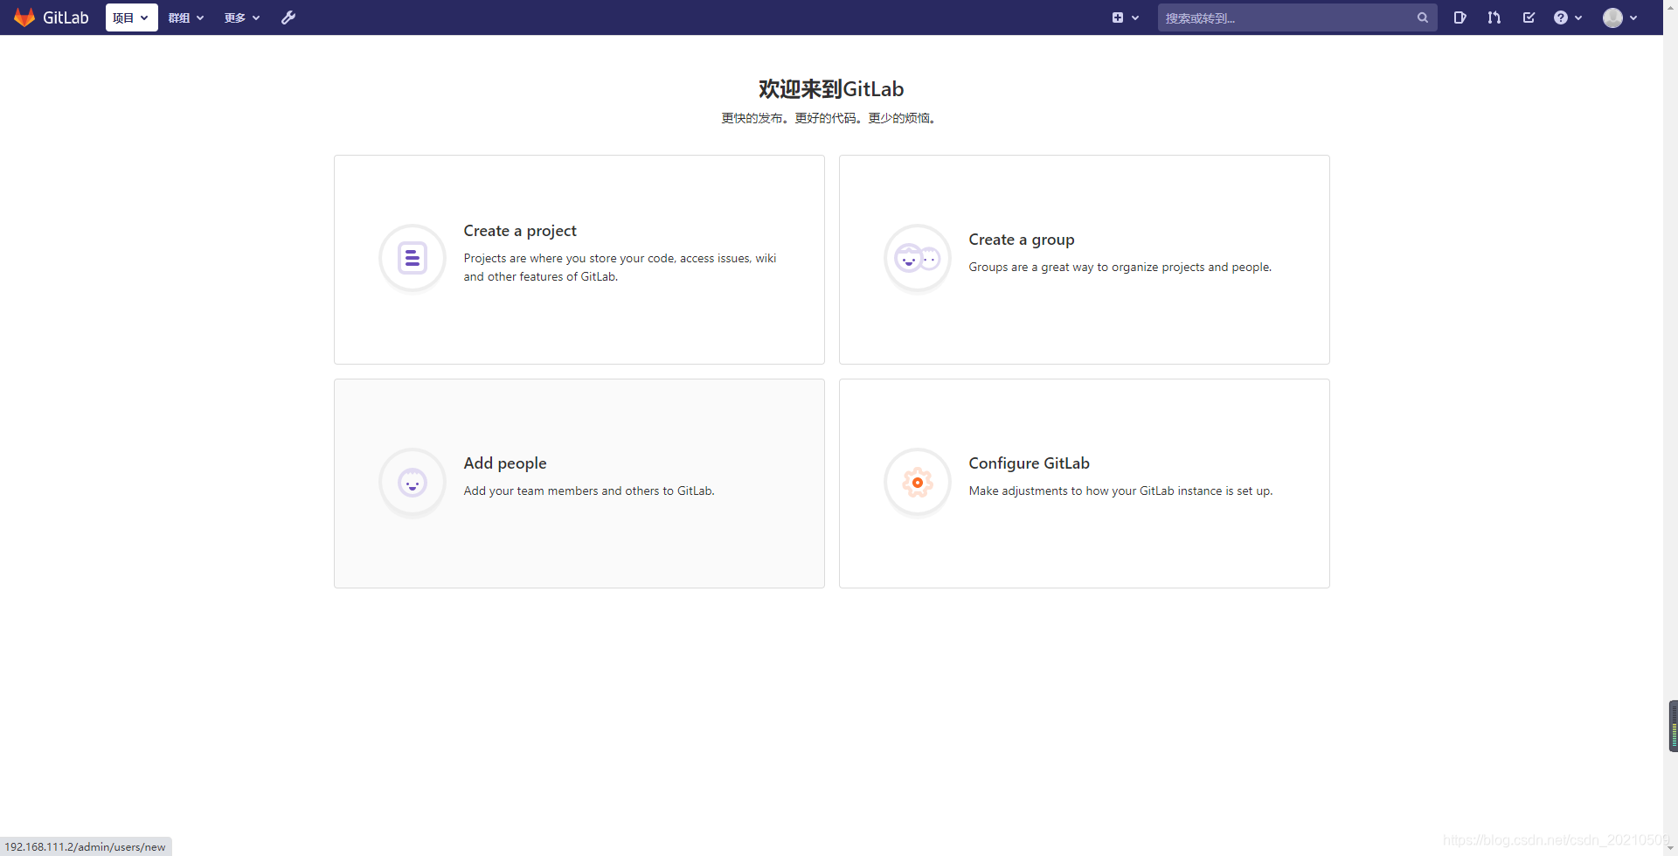
Task: Click the 更快的发布 tagline text
Action: coord(831,118)
